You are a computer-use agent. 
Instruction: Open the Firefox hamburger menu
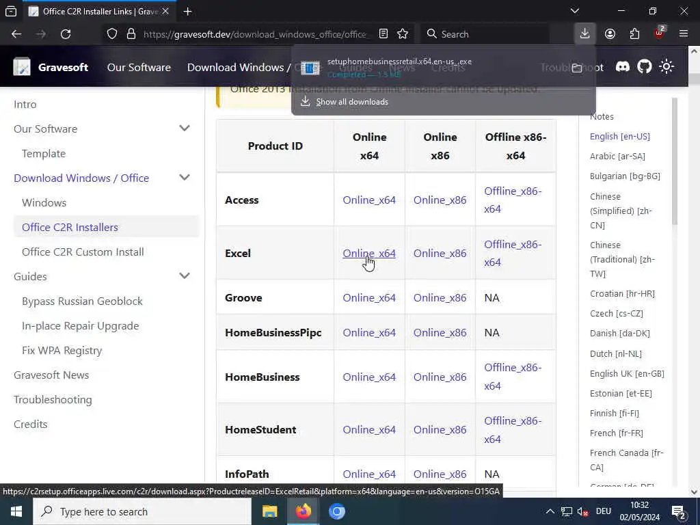click(684, 34)
